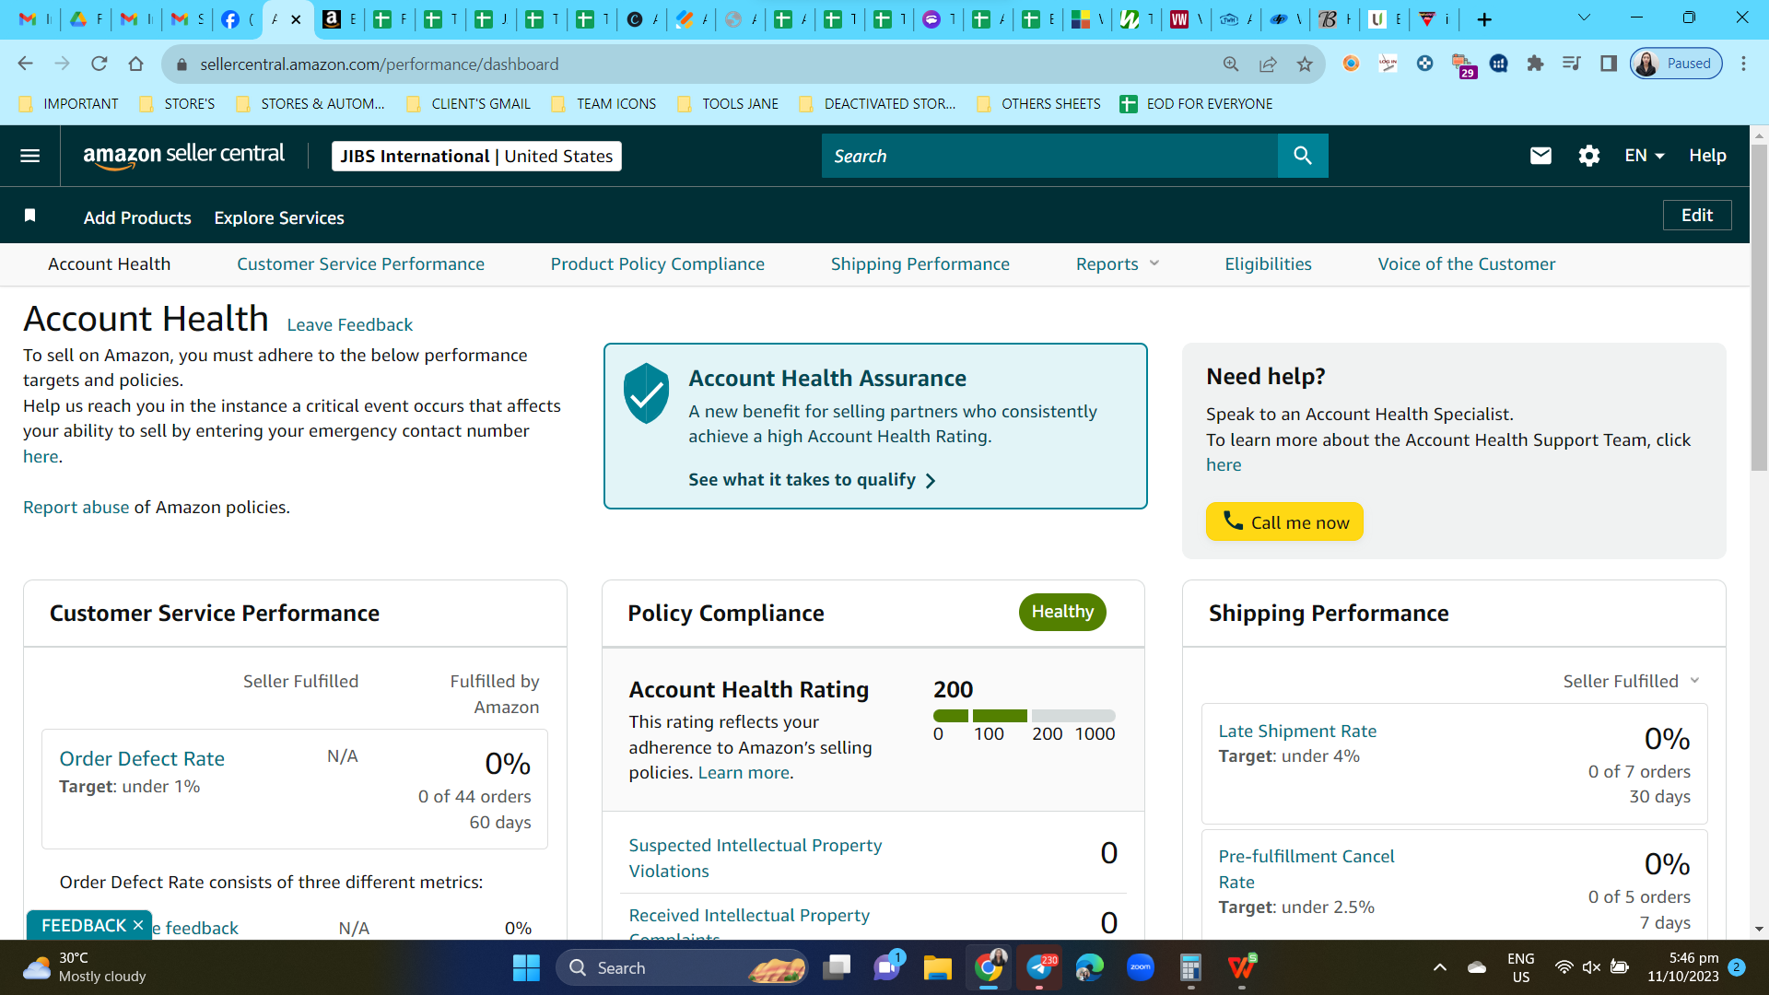Screen dimensions: 1769x995
Task: Open the taskbar clock and date
Action: [x=1682, y=967]
